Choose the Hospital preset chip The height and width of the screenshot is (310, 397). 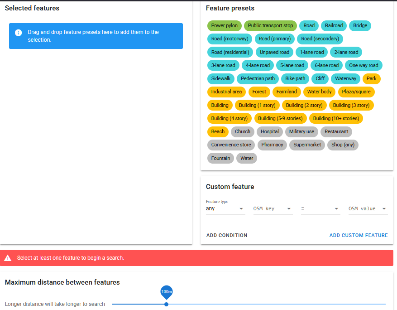270,131
